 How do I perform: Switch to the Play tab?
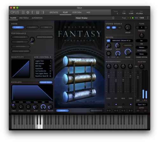click(65, 12)
